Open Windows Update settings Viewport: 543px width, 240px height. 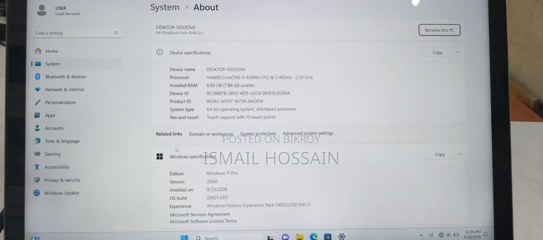62,193
